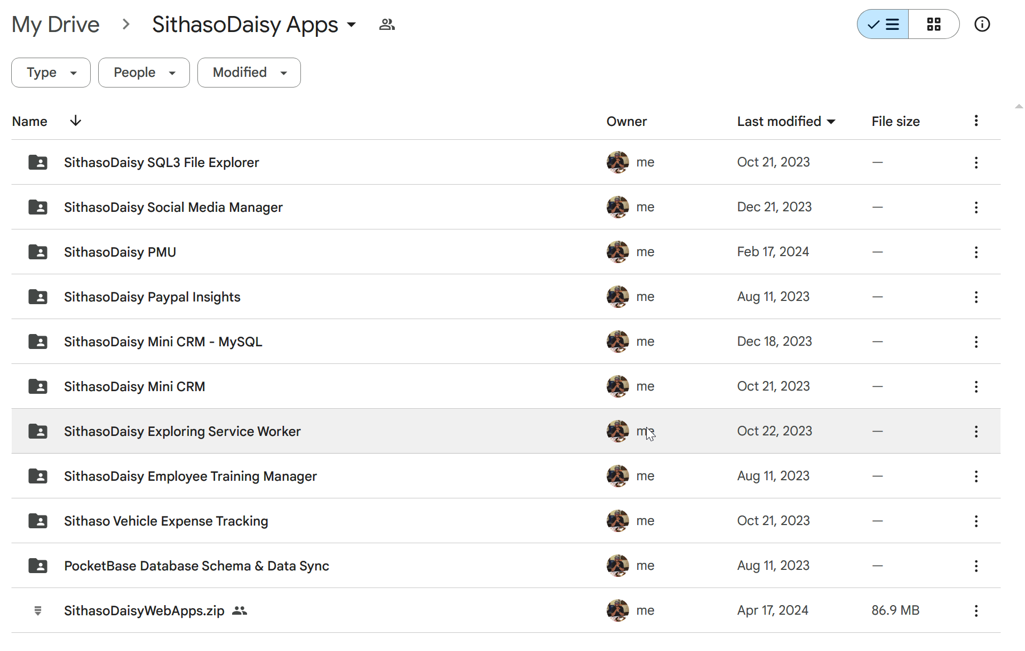Open the Modified filter dropdown
The image size is (1025, 651).
pyautogui.click(x=249, y=73)
